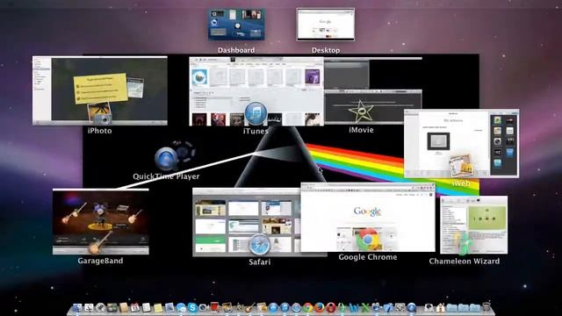Select the Google Chrome window preview
This screenshot has width=562, height=316.
coord(368,217)
